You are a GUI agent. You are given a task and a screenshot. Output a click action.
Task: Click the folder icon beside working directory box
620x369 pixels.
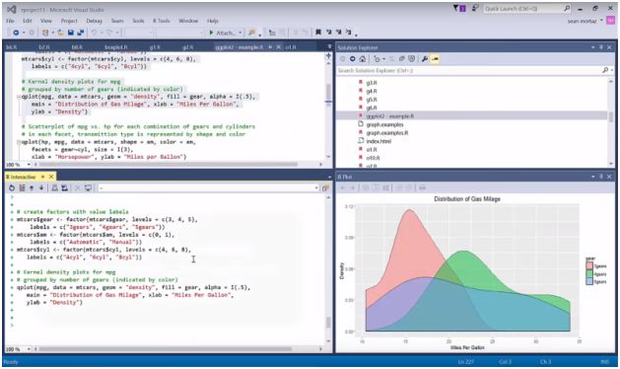pos(325,188)
